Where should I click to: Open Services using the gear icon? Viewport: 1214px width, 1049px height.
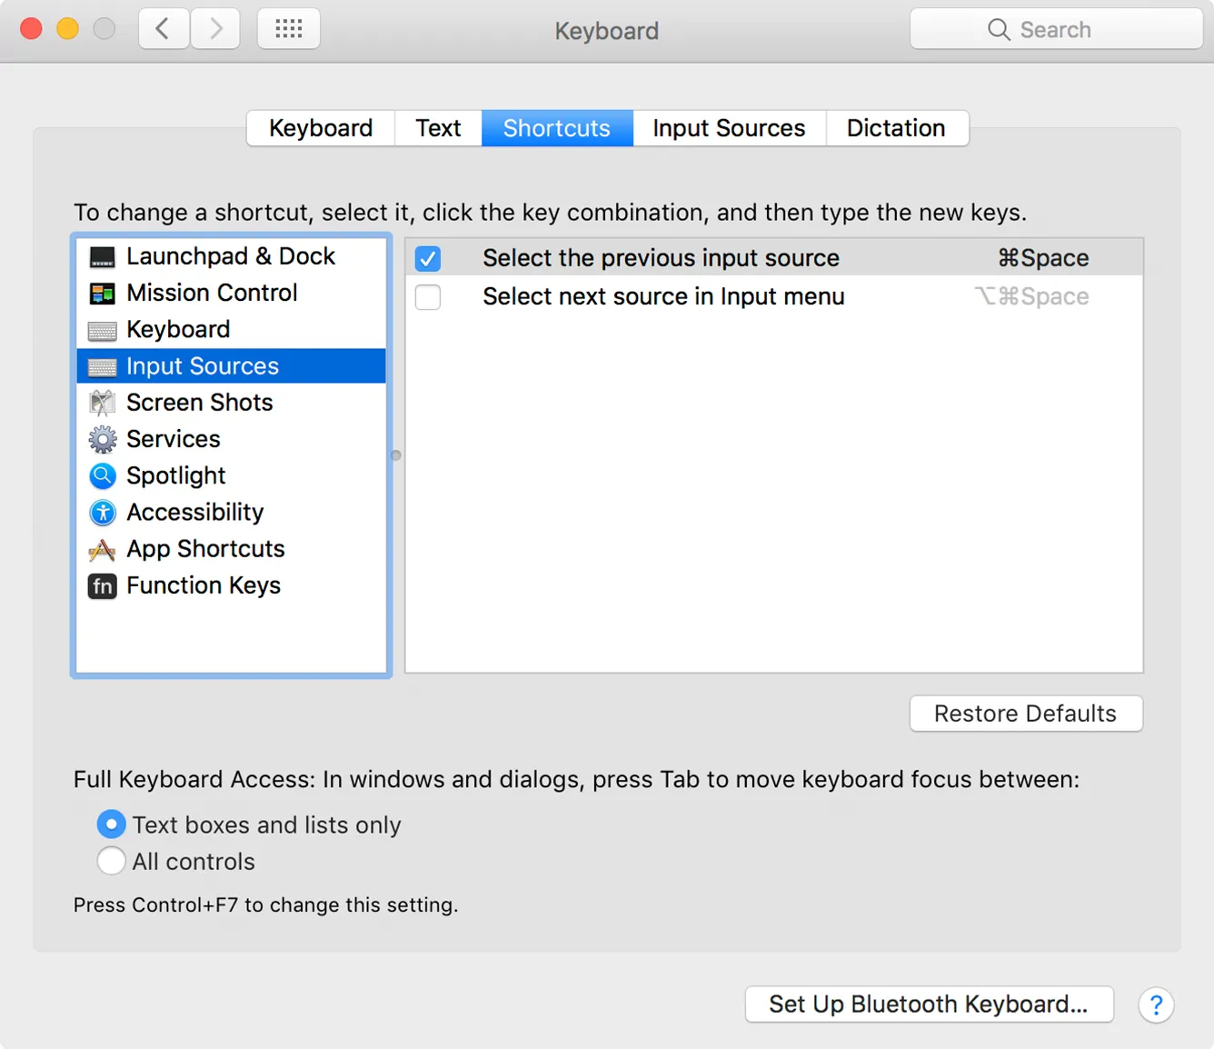tap(102, 439)
